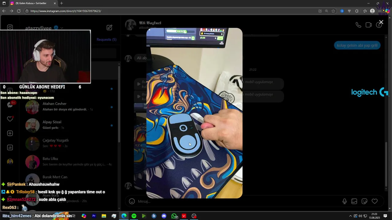Open WhatsApp from the taskbar
The height and width of the screenshot is (220, 392).
[174, 216]
